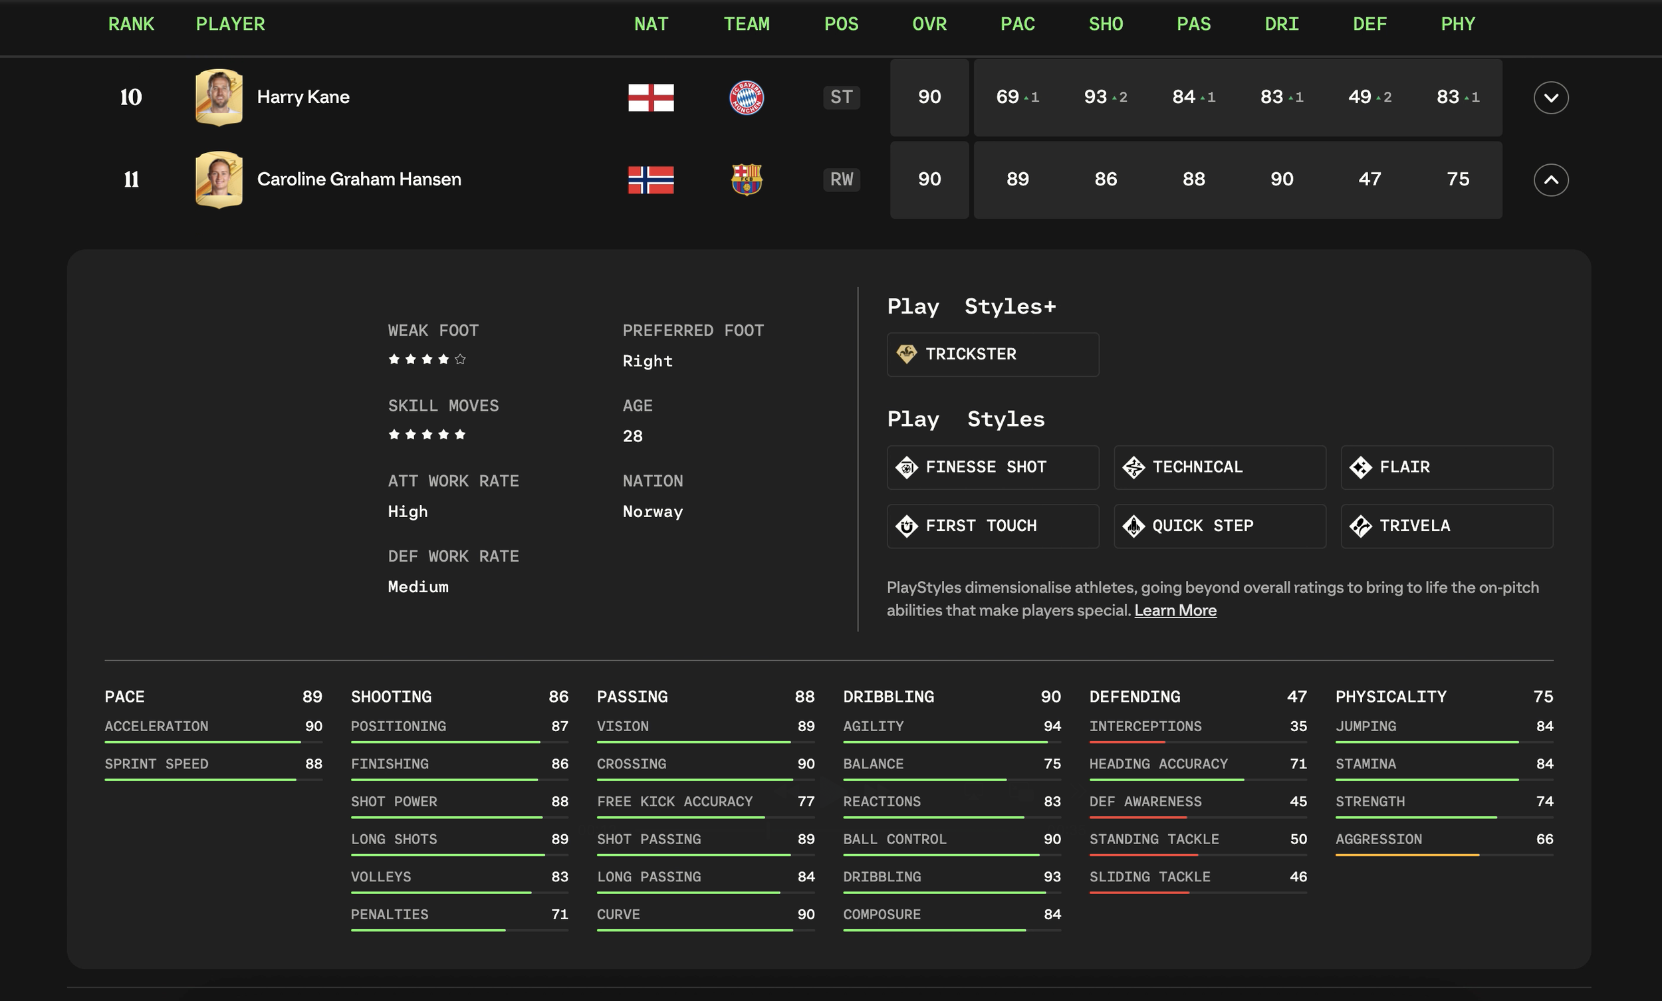The image size is (1662, 1001).
Task: Sort by the PAS column header
Action: click(x=1193, y=25)
